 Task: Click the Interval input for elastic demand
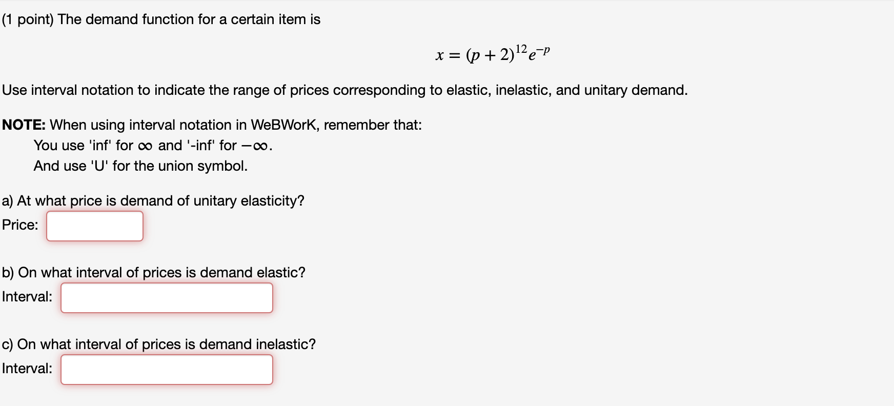(166, 297)
